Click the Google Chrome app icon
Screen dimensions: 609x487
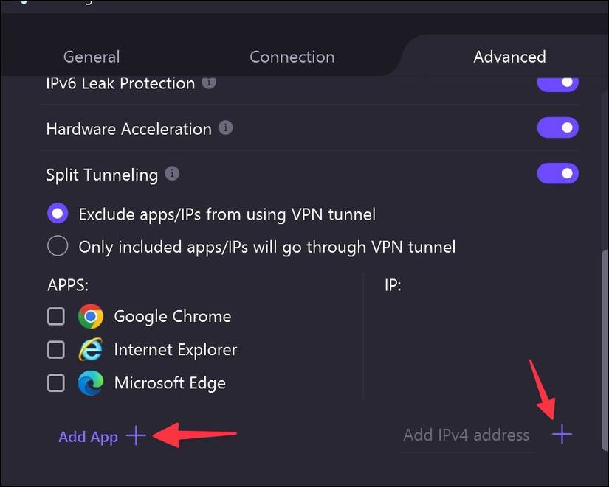tap(91, 316)
